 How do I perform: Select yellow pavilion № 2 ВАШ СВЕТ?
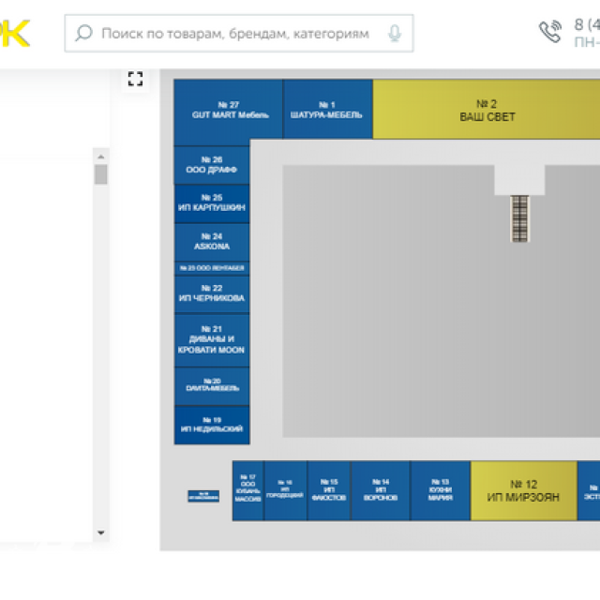coord(487,109)
